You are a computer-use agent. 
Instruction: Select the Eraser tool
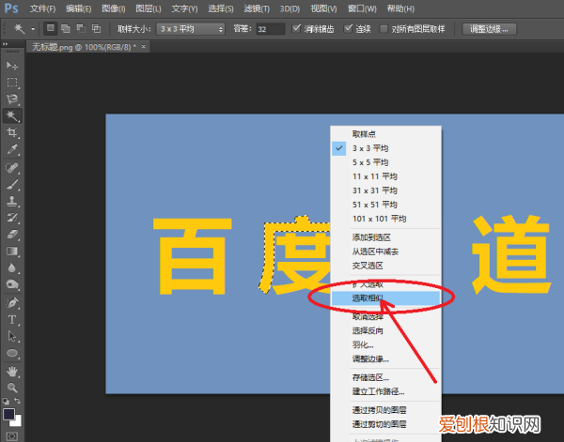pos(12,235)
